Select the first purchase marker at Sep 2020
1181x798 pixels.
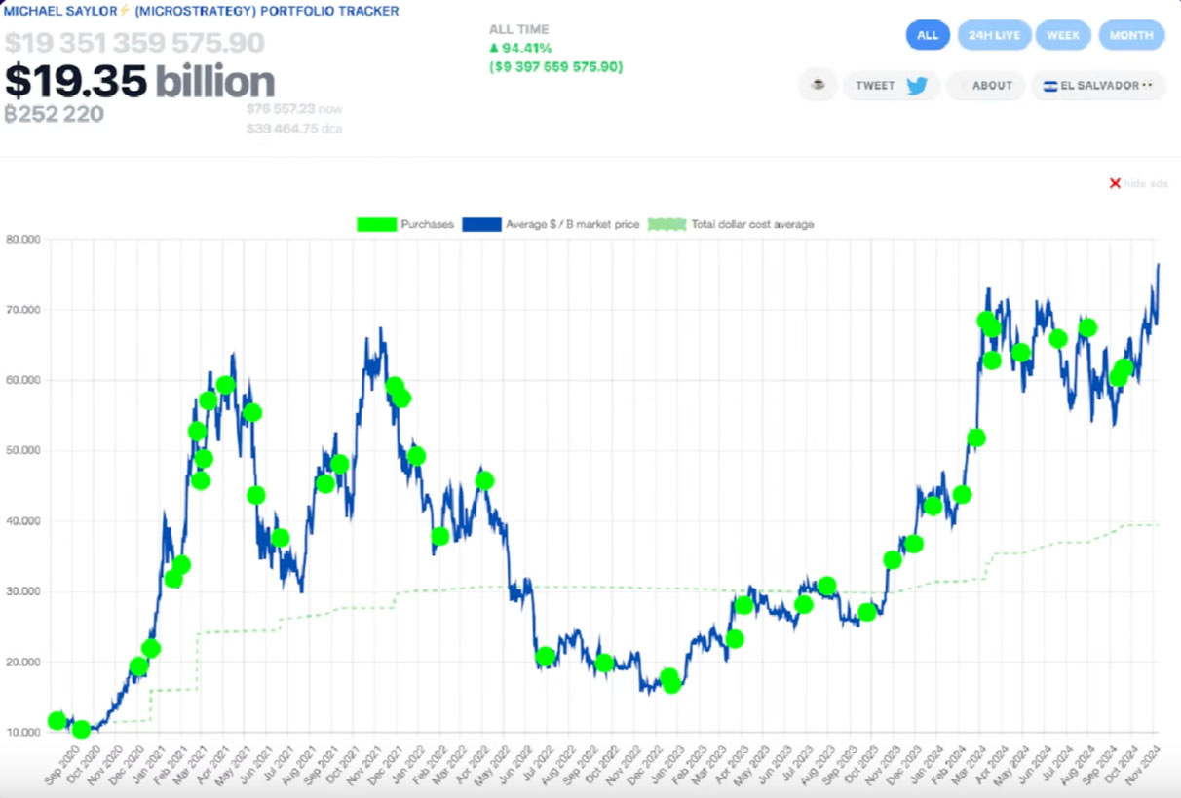pos(57,721)
